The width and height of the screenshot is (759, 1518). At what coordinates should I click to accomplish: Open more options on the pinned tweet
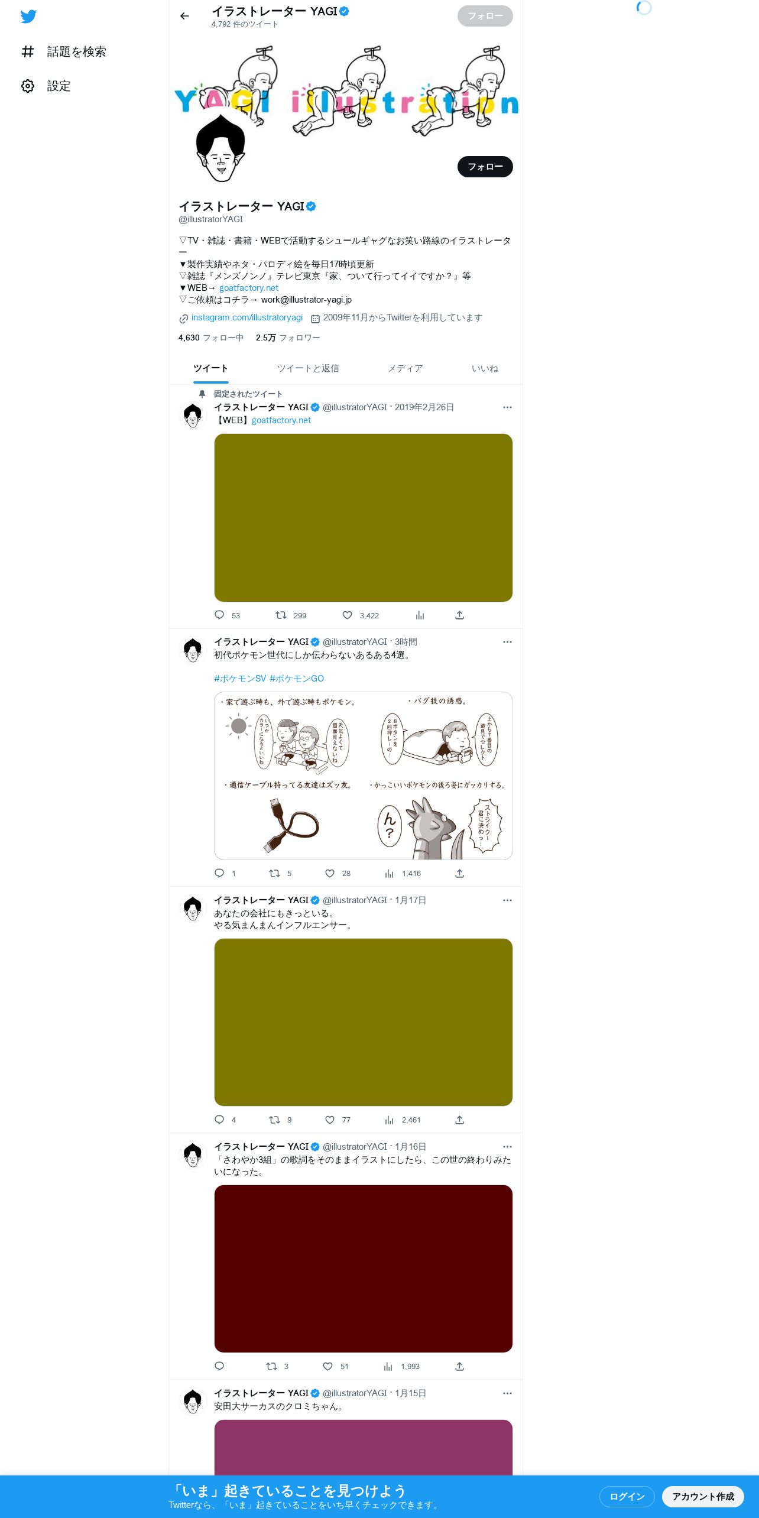pos(507,407)
